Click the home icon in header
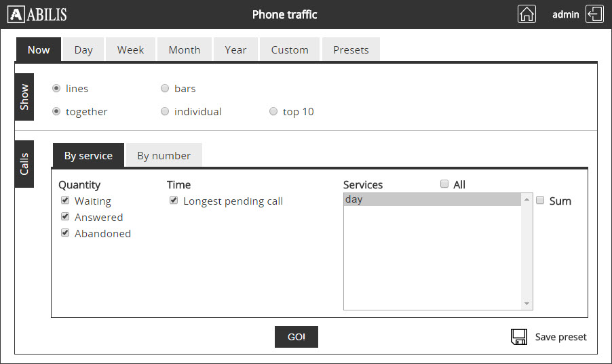Screen dimensions: 612x364 pyautogui.click(x=527, y=14)
